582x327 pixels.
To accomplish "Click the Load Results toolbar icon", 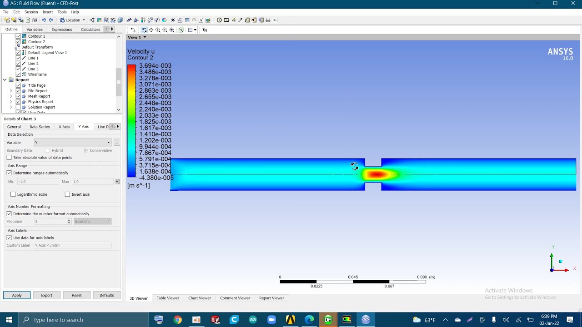I will point(7,20).
